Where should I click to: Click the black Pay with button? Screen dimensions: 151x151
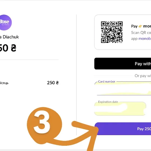click(123, 64)
